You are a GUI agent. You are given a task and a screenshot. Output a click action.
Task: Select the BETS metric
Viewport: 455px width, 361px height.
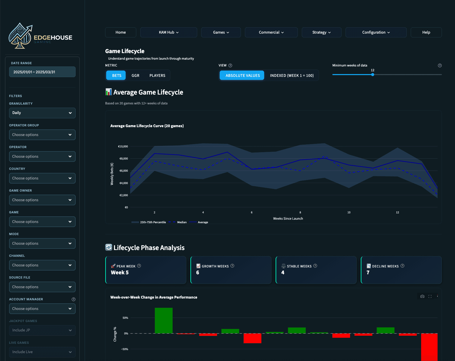click(x=116, y=75)
